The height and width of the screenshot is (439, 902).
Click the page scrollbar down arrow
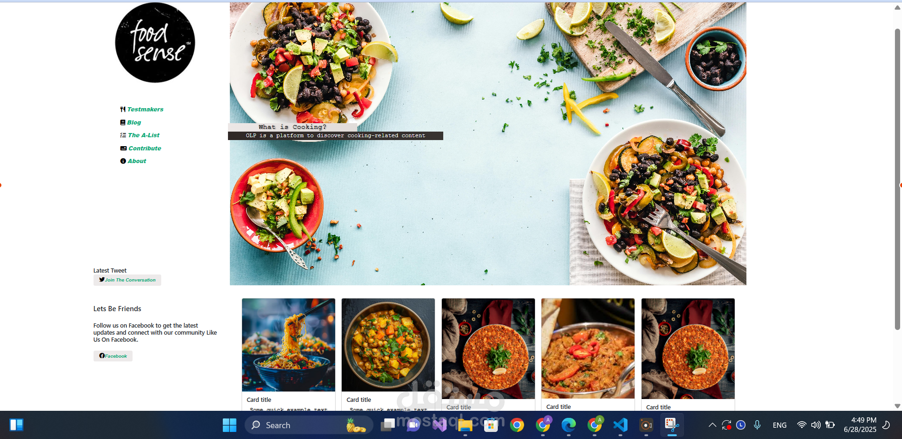tap(897, 406)
